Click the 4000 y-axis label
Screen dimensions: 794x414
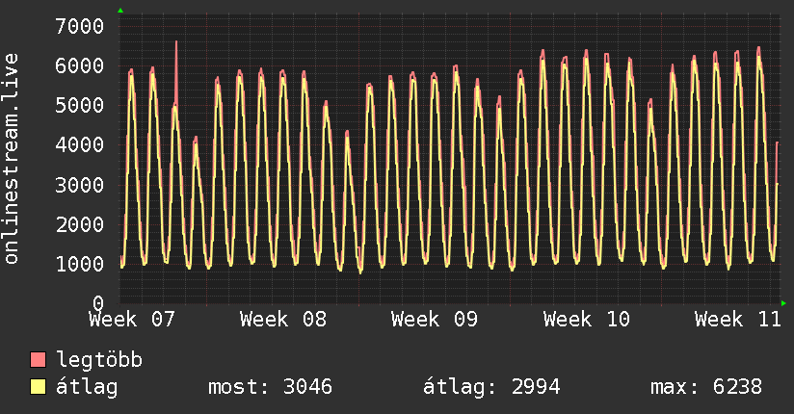click(x=80, y=144)
